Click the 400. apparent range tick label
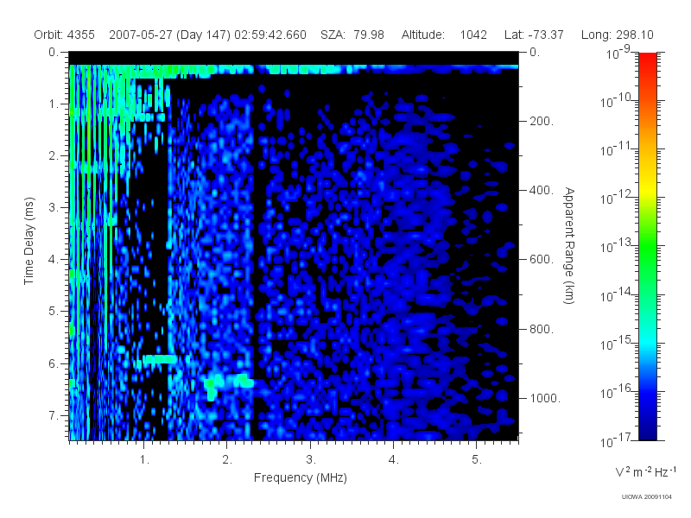691x518 pixels. pos(542,190)
